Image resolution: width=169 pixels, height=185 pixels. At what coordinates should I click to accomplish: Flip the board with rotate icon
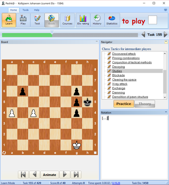(x=4, y=153)
